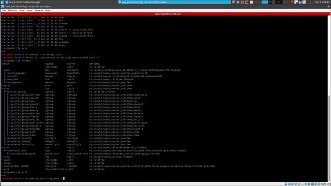Click the findmnt row for /dev/hugepages
The width and height of the screenshot is (331, 186).
pos(75,73)
